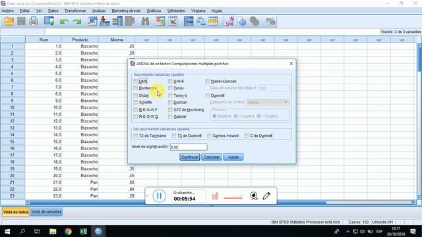The width and height of the screenshot is (422, 237).
Task: Open taskbar notification center
Action: [413, 231]
